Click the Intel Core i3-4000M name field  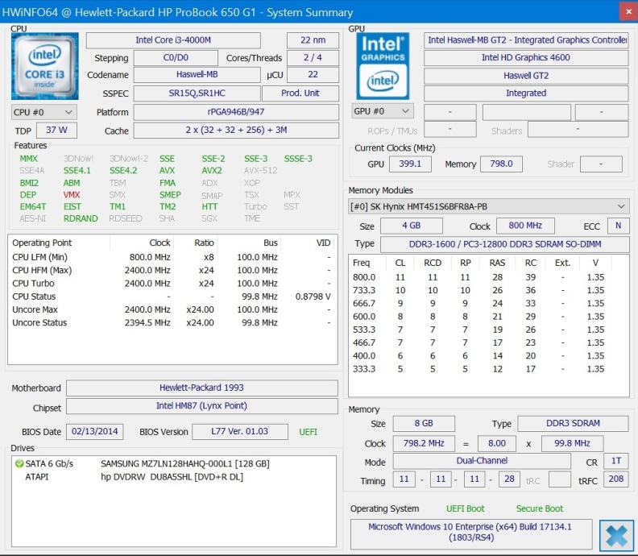coord(173,40)
